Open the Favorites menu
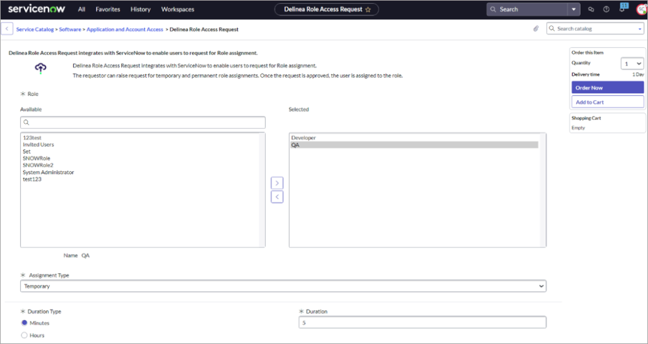Viewport: 648px width, 344px height. (x=108, y=10)
